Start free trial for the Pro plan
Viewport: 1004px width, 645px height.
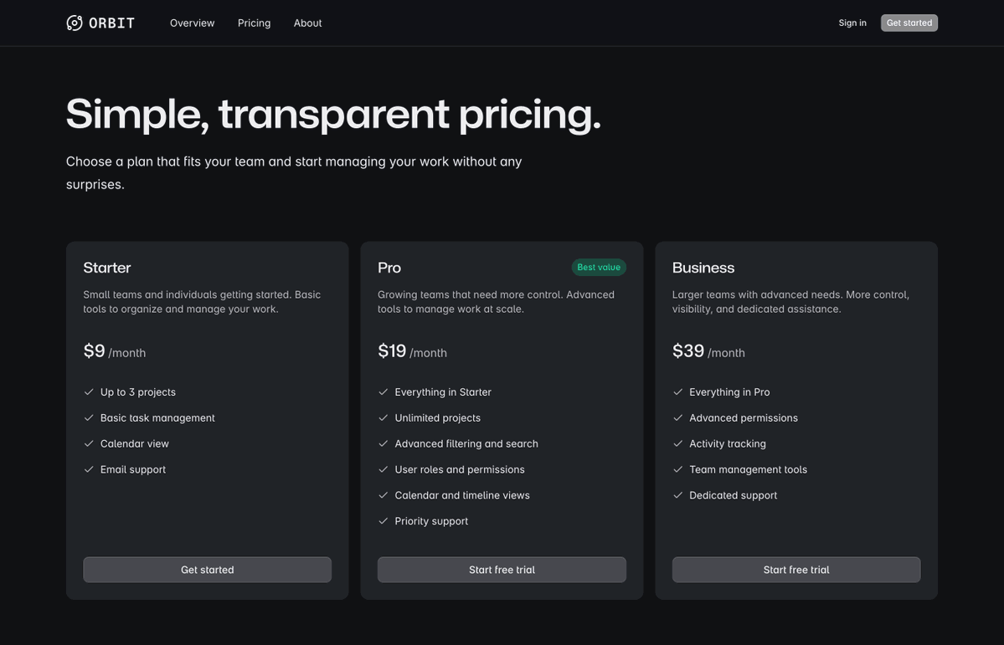tap(502, 570)
